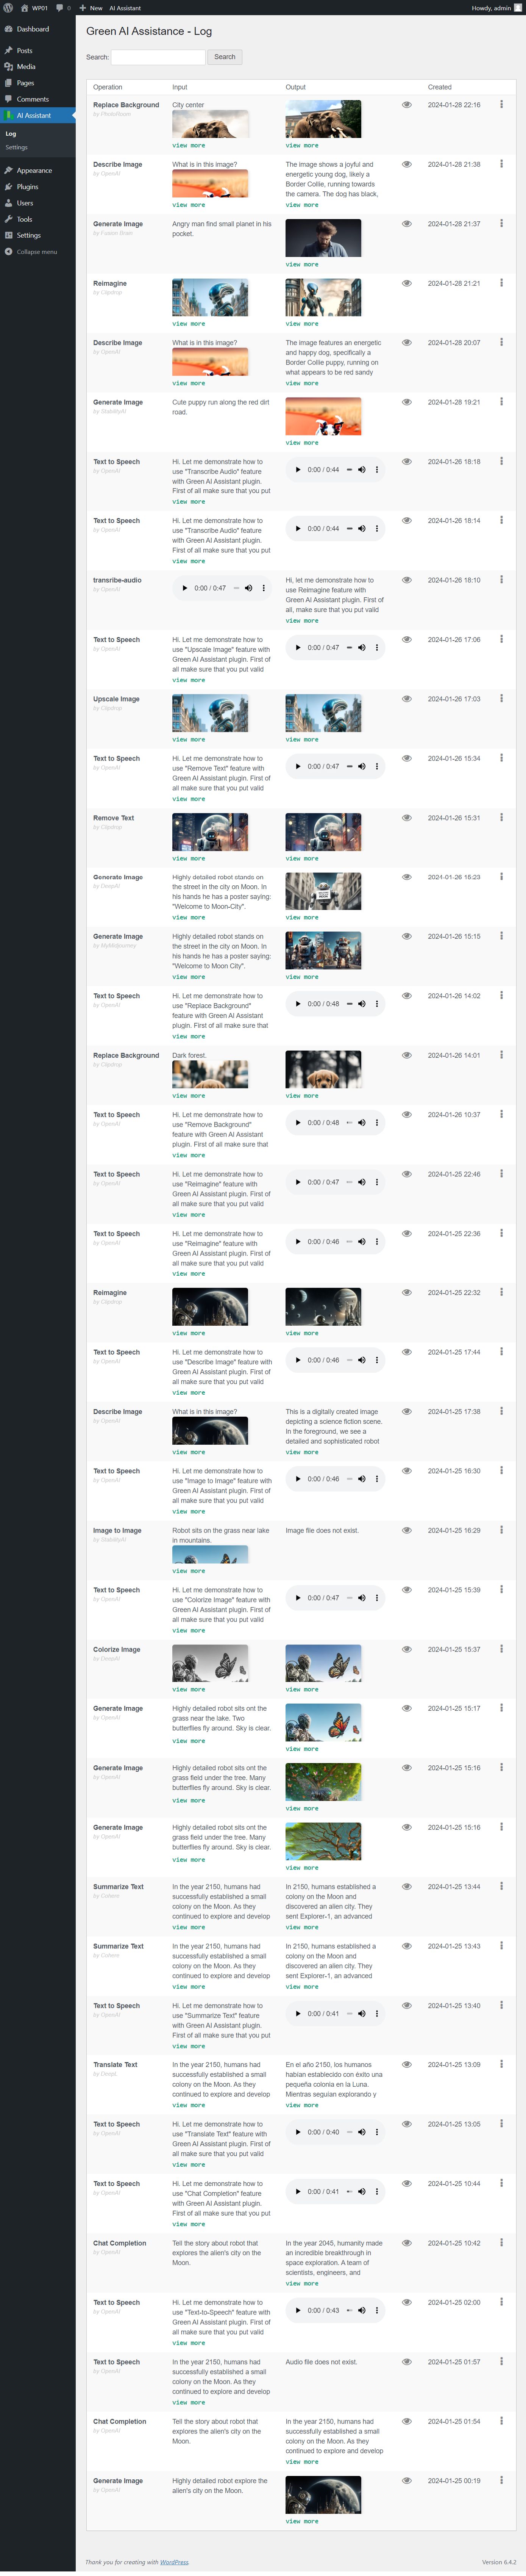Viewport: 526px width, 2576px height.
Task: View the Upscale Image entry using its eye icon
Action: [407, 699]
